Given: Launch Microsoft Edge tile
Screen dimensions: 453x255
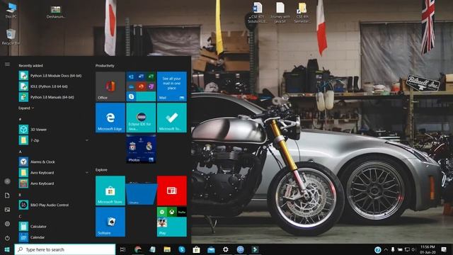Looking at the screenshot, I should [x=110, y=118].
